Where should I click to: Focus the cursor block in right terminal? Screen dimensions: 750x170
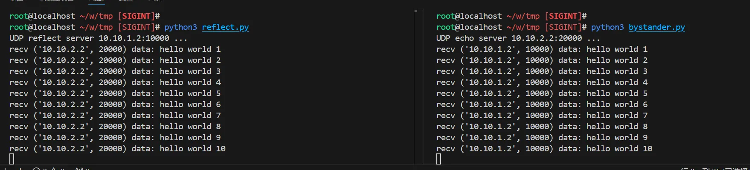[x=439, y=159]
